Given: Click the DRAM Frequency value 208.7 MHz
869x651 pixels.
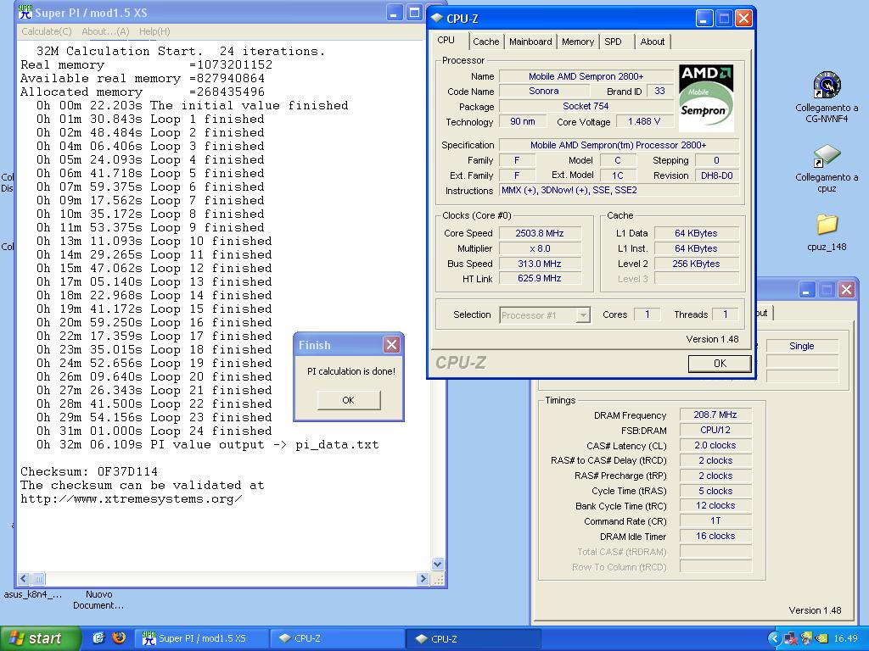Looking at the screenshot, I should tap(715, 415).
